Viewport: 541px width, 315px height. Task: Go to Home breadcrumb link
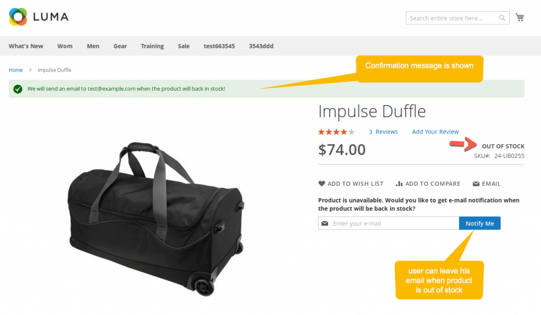[15, 70]
